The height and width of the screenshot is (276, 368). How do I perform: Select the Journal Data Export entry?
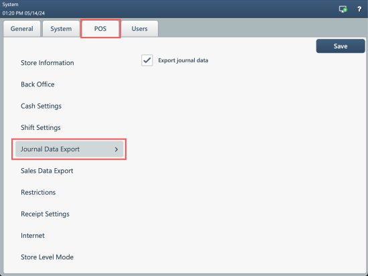tap(69, 149)
